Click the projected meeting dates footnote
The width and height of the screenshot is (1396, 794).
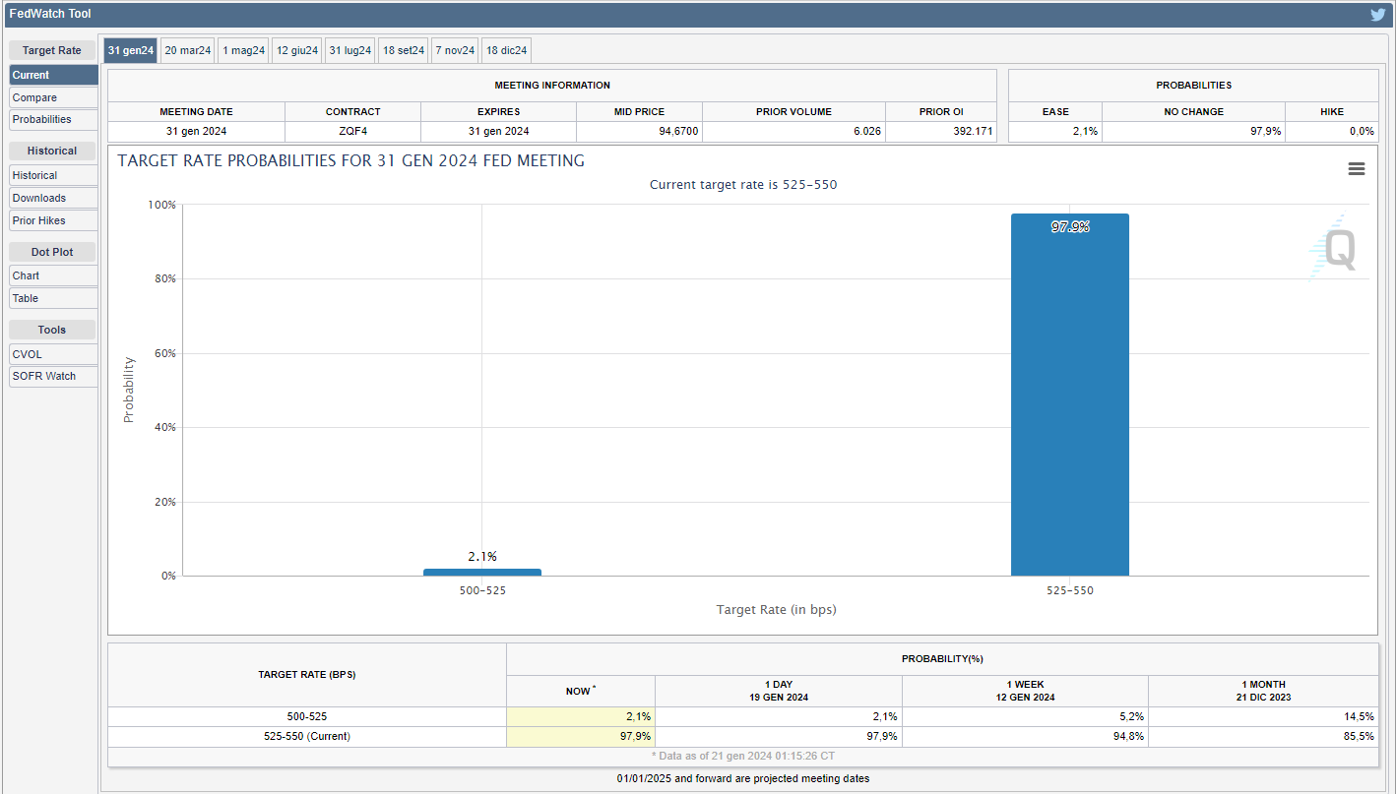click(x=743, y=778)
